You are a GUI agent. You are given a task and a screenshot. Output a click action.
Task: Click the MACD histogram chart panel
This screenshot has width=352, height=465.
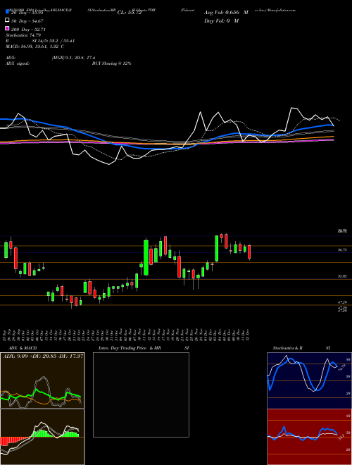click(x=42, y=437)
